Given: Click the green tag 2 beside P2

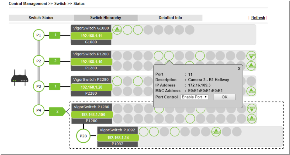Looking at the screenshot, I should [x=55, y=61].
